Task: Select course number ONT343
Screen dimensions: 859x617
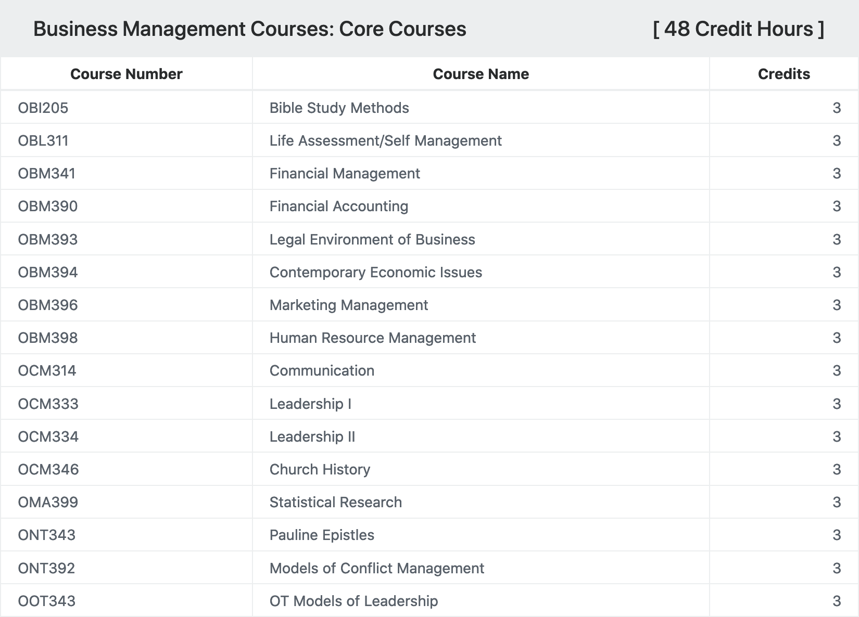Action: point(47,535)
